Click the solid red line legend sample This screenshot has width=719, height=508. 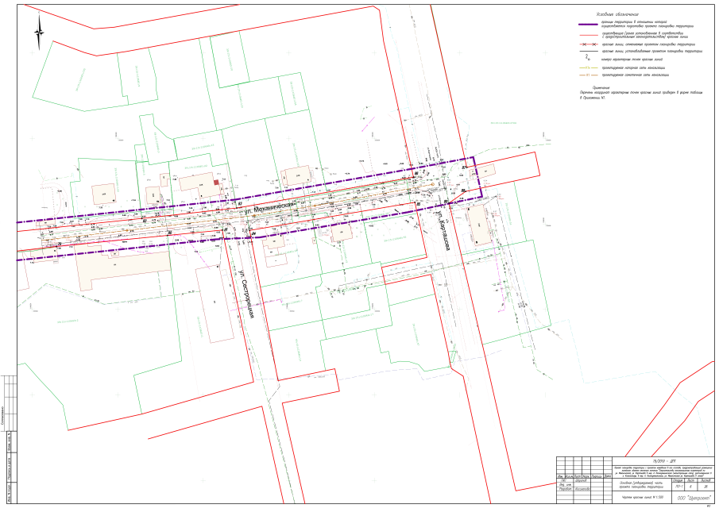pyautogui.click(x=588, y=36)
